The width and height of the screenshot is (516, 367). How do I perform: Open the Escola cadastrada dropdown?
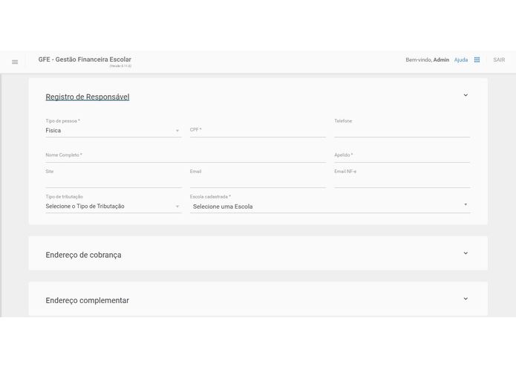pos(330,207)
